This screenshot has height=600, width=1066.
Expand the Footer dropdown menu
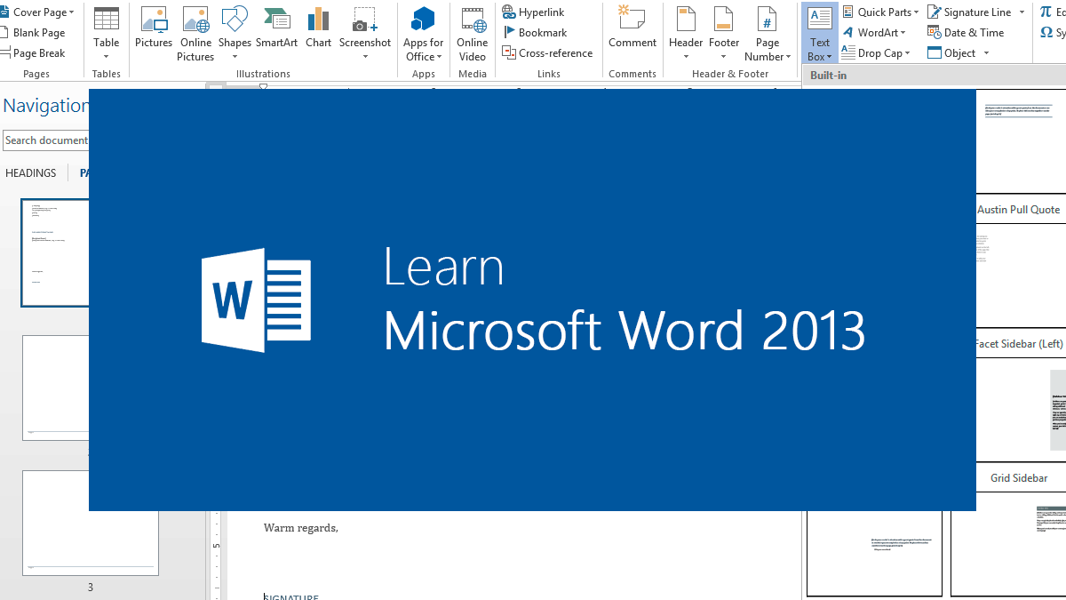pos(723,34)
